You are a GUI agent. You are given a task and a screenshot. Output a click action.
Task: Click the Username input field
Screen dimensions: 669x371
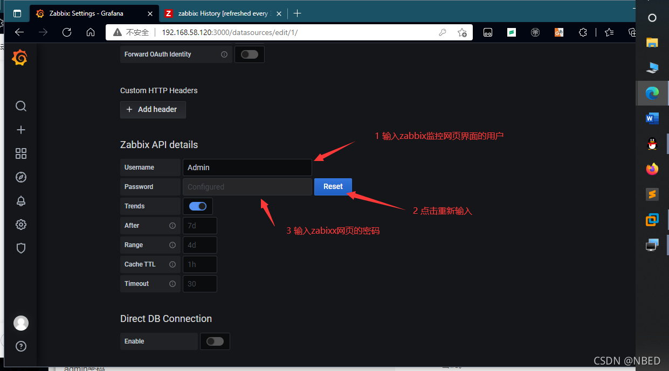pyautogui.click(x=247, y=167)
